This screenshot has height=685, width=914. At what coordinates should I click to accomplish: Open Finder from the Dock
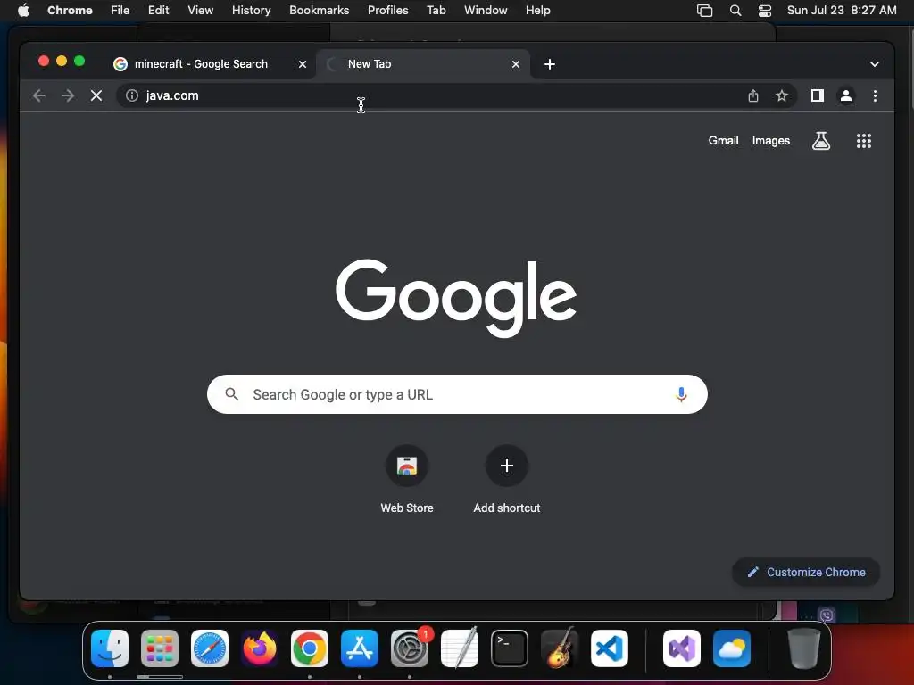[110, 648]
